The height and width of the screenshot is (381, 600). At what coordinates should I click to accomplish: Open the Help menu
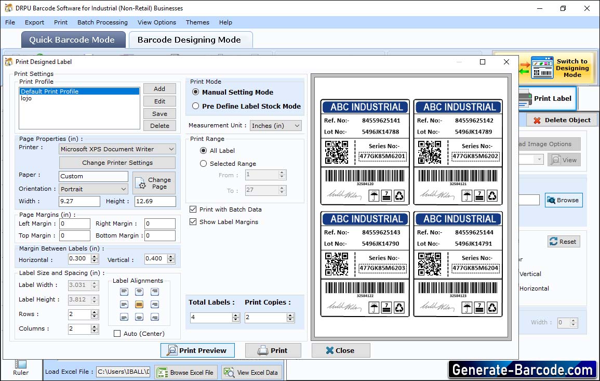point(226,22)
